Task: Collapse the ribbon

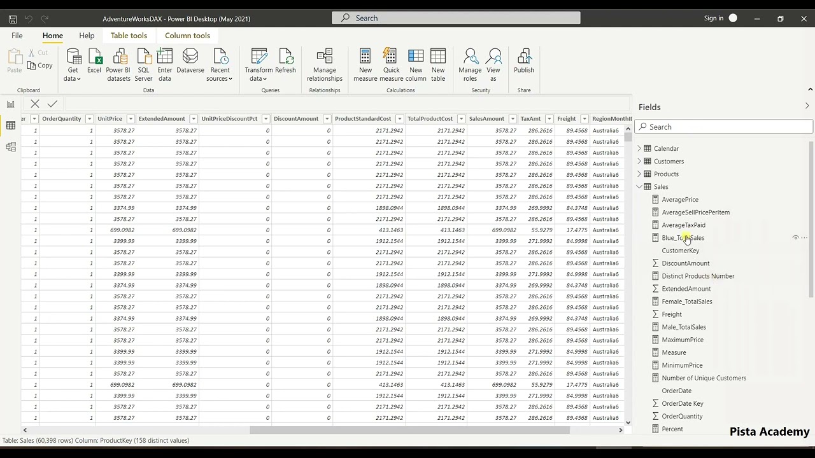Action: point(810,90)
